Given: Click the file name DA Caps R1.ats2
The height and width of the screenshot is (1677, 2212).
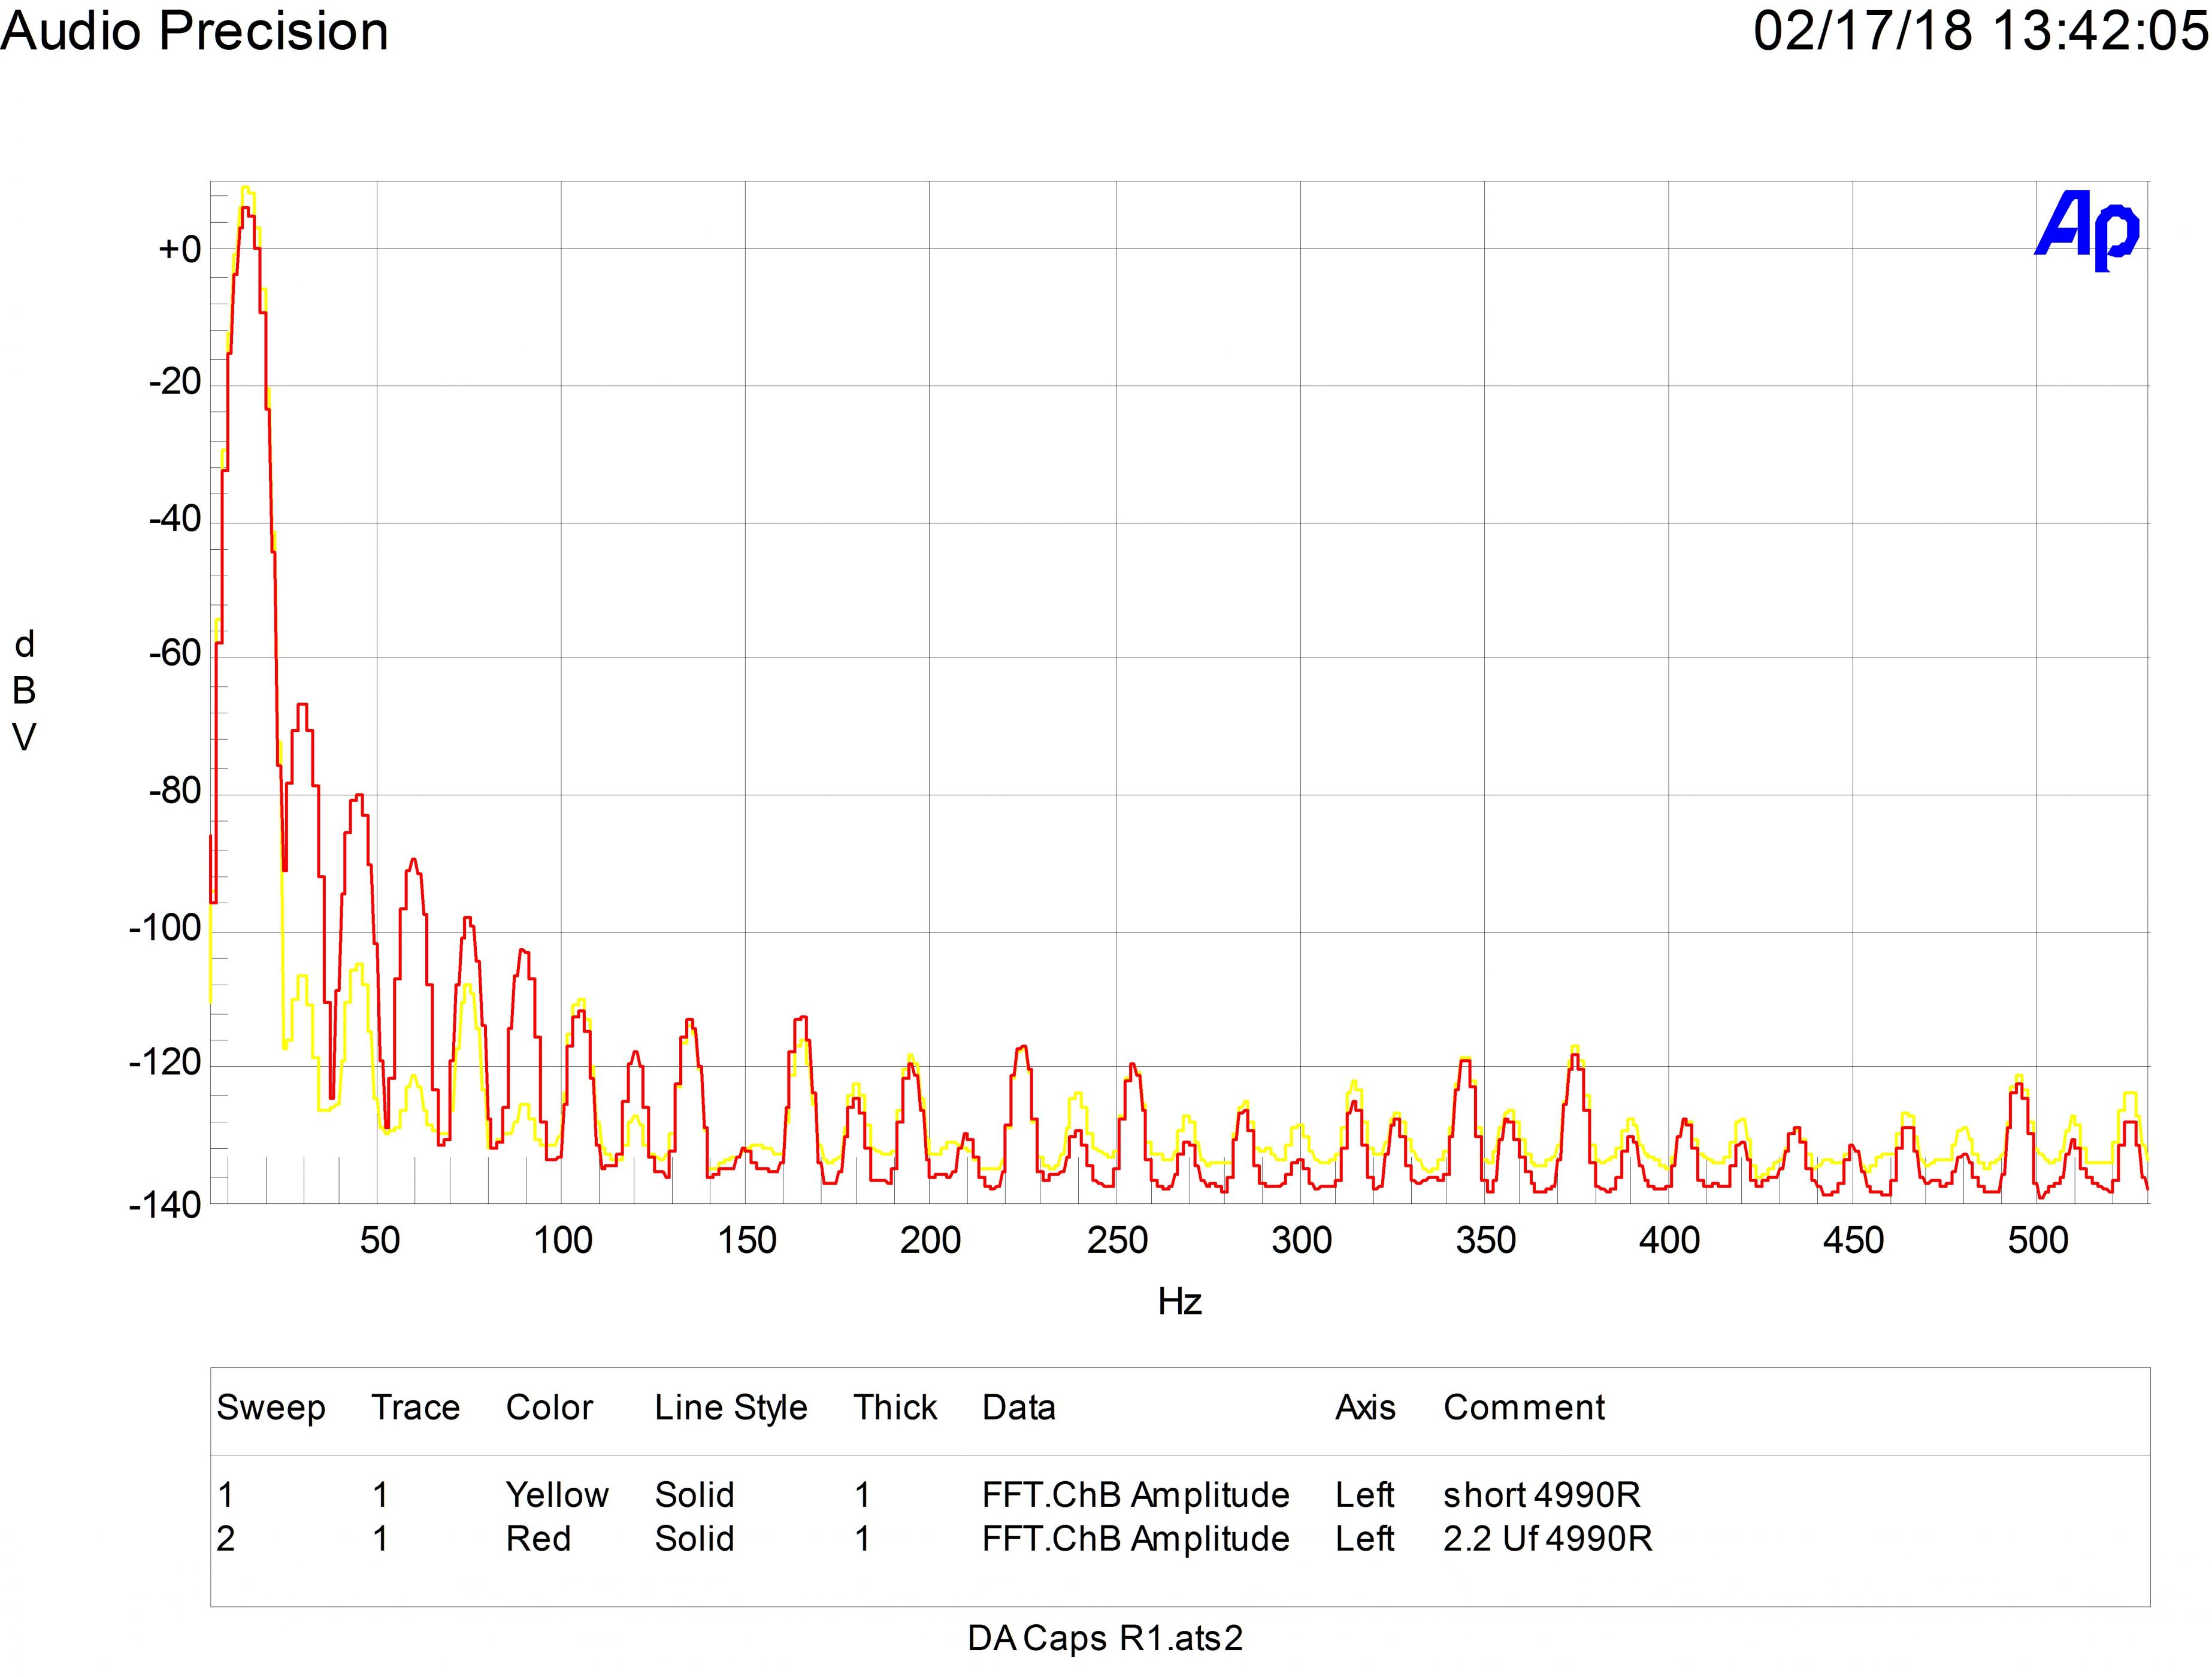Looking at the screenshot, I should (x=1105, y=1639).
